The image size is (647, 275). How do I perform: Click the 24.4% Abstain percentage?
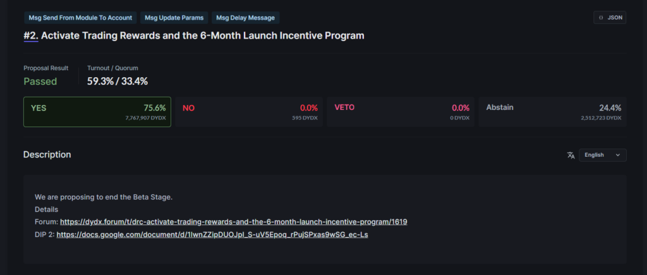[610, 108]
